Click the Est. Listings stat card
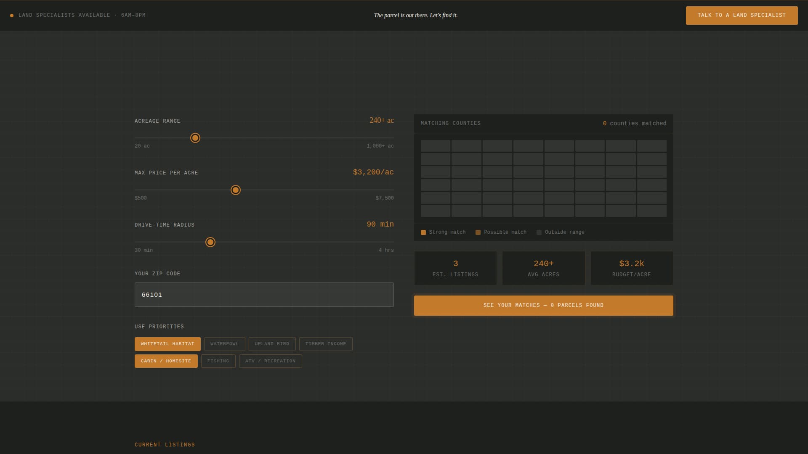The width and height of the screenshot is (808, 454). 455,268
